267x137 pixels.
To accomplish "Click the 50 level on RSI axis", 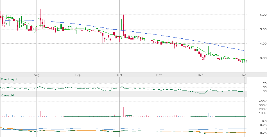I will point(265,87).
